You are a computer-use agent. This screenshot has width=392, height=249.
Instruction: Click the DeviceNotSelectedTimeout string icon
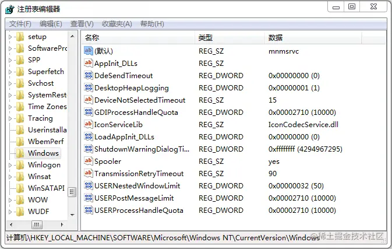pos(89,100)
